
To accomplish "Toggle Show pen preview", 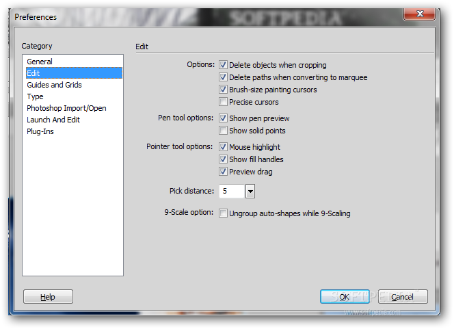I will 223,118.
